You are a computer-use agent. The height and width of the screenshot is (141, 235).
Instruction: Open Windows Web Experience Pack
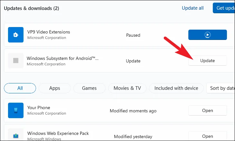[x=207, y=136]
